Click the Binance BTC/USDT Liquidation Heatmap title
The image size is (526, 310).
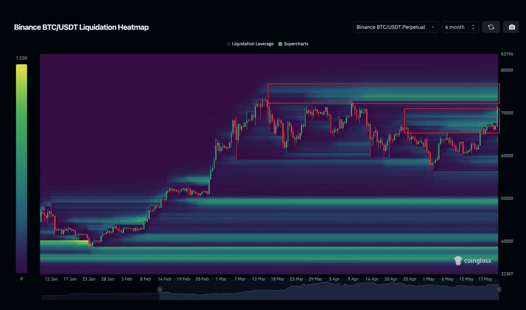coord(81,27)
